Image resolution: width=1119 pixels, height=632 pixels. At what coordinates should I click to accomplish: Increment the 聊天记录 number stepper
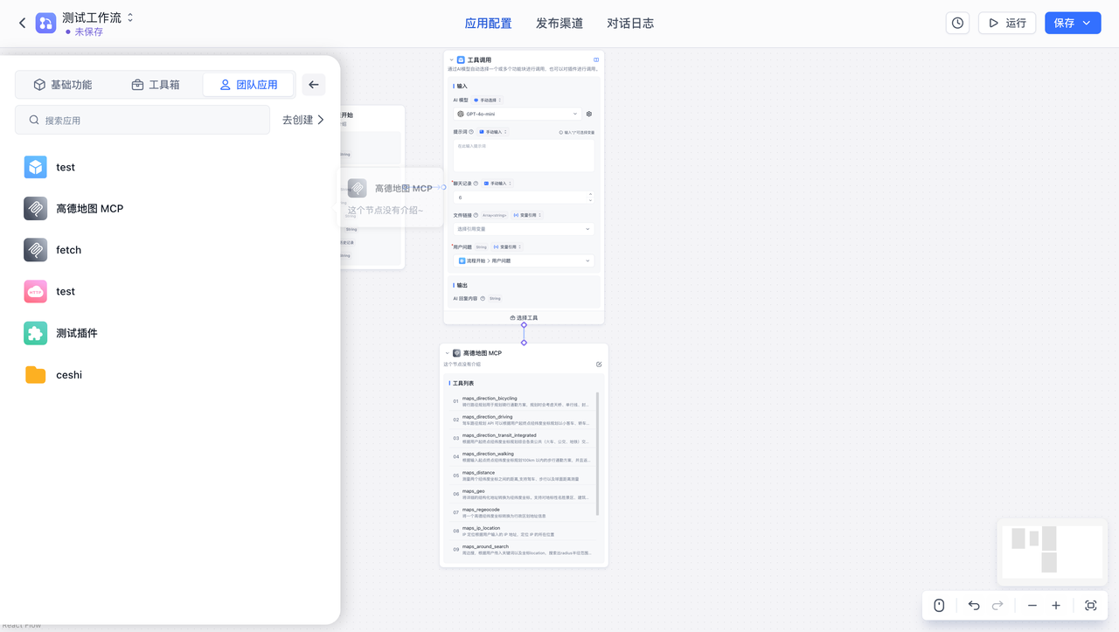coord(590,194)
